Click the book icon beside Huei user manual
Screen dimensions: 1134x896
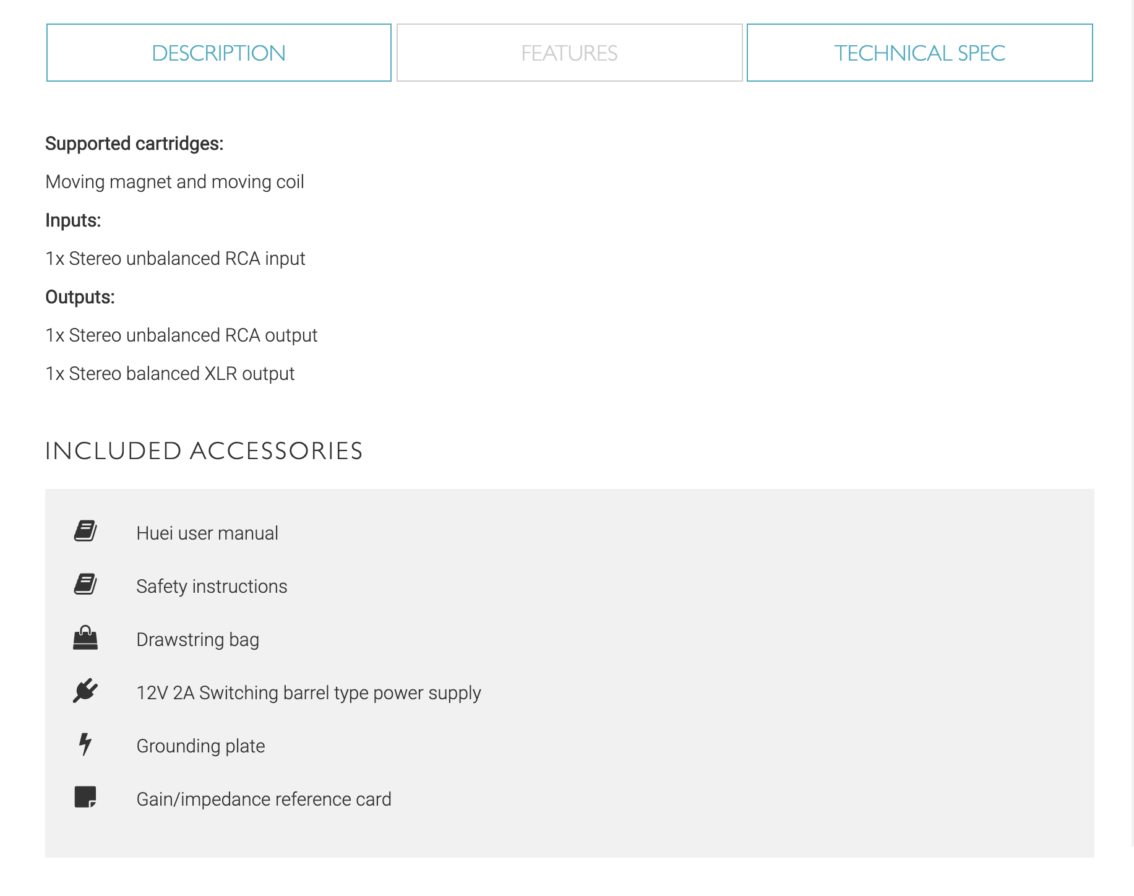85,532
